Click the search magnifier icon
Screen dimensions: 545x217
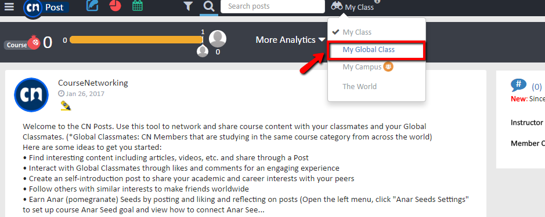point(209,6)
